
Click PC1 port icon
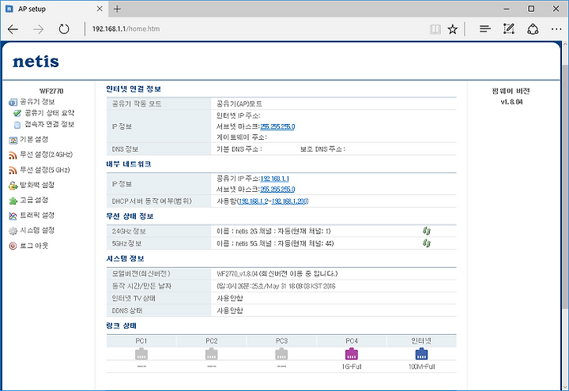(x=141, y=354)
